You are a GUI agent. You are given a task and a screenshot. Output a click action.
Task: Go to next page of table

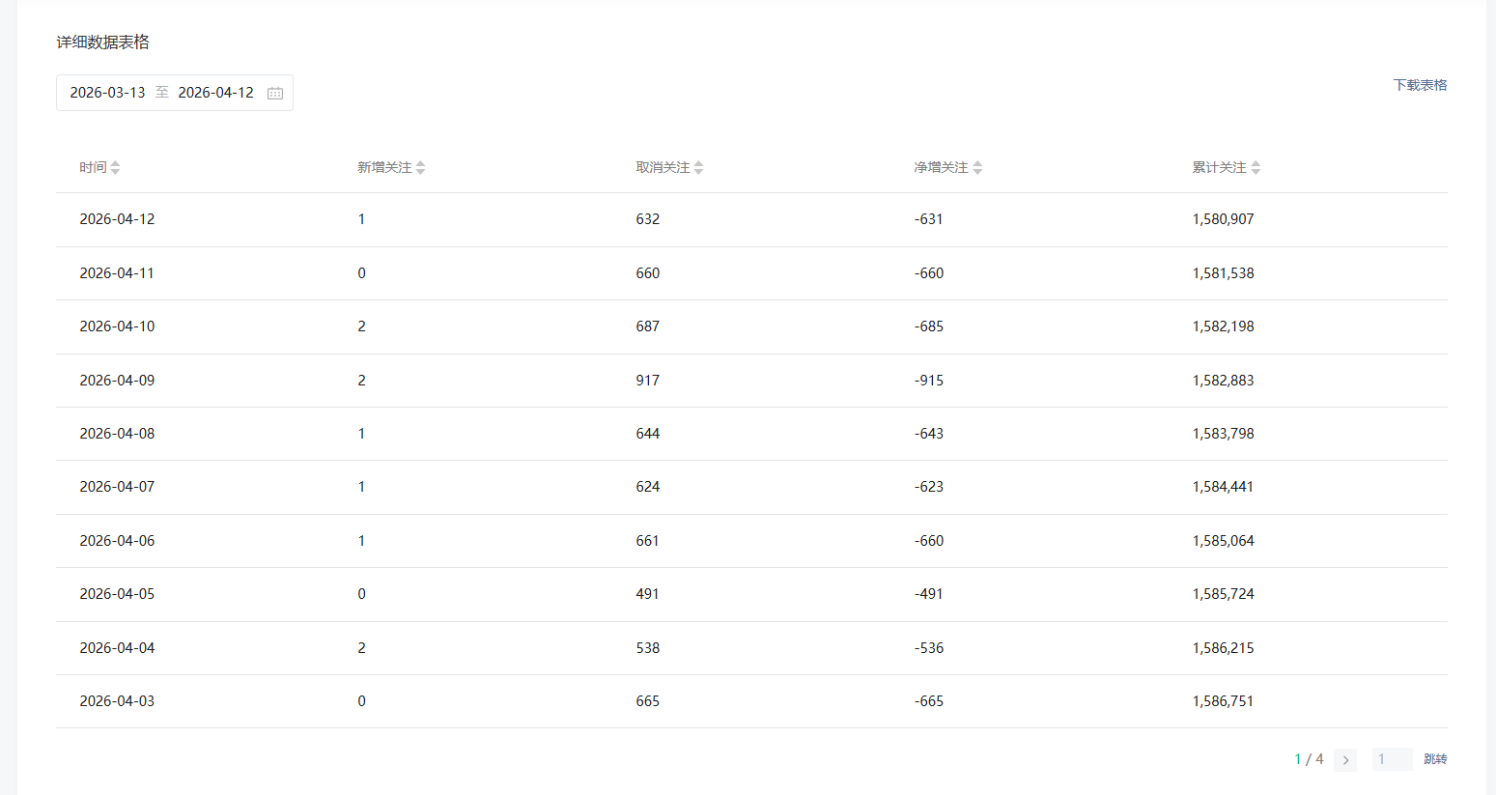1345,760
